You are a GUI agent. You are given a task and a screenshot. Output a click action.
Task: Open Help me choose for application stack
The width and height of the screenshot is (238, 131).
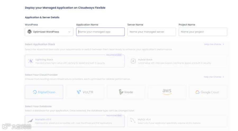tap(214, 44)
